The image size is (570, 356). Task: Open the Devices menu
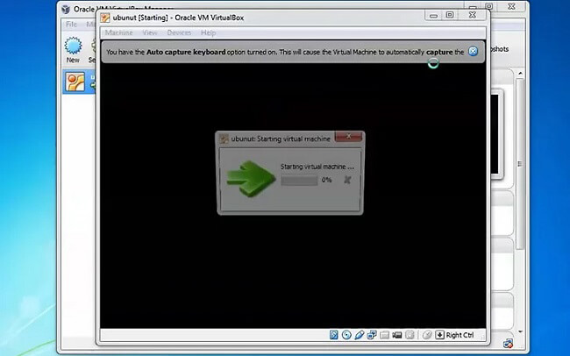point(179,32)
